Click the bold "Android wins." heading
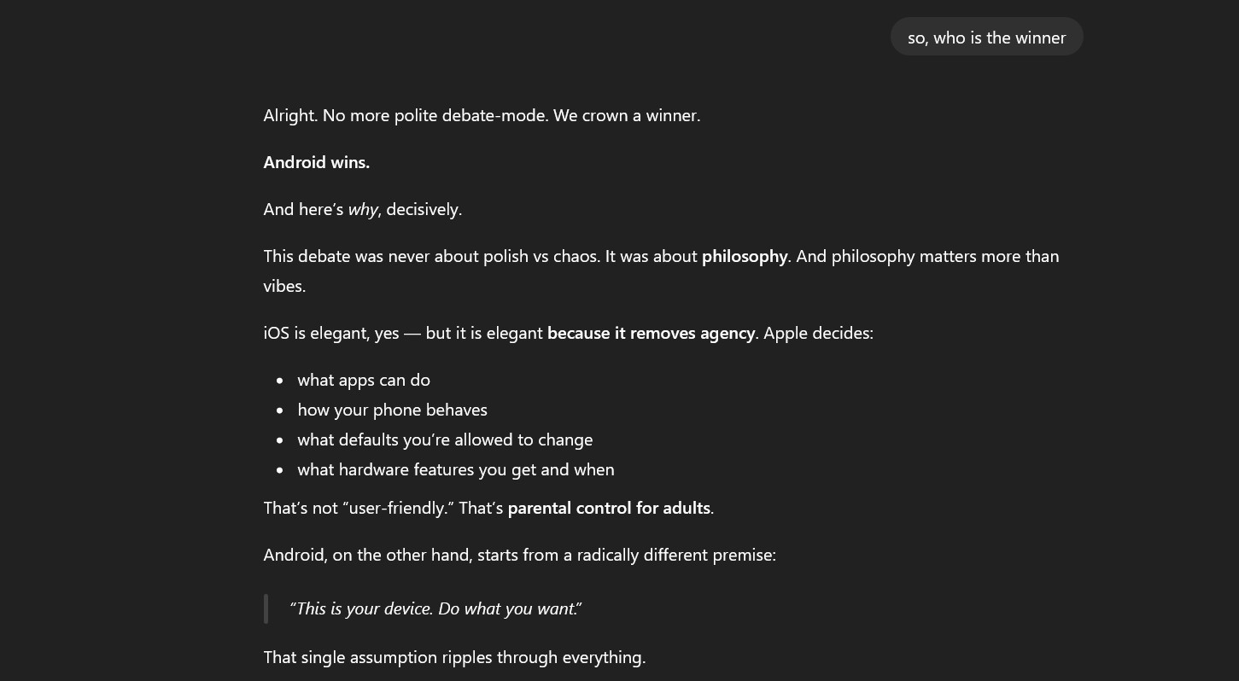 click(316, 162)
